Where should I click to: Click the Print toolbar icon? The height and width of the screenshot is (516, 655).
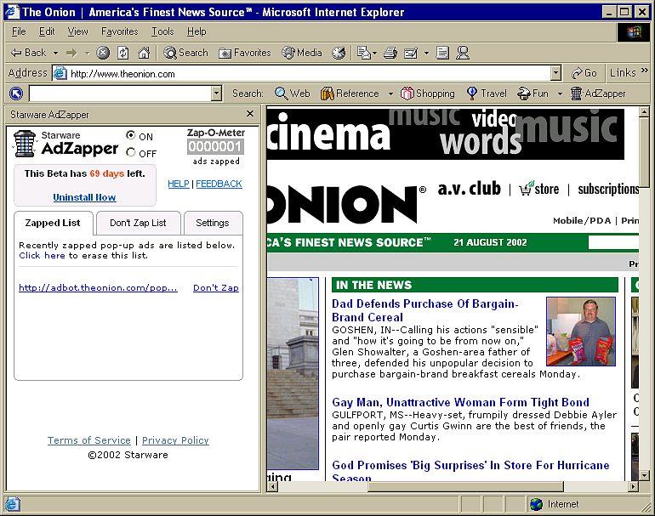(x=390, y=53)
